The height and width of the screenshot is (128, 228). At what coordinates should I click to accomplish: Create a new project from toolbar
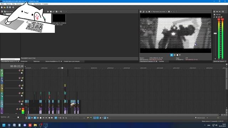2,7
